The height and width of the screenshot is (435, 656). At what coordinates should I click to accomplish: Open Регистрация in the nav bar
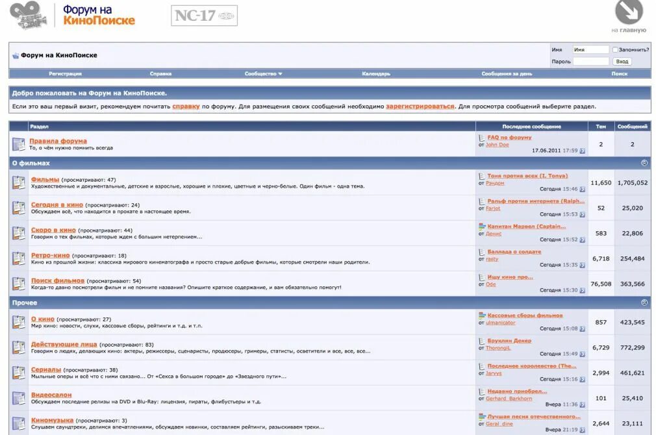coord(65,73)
